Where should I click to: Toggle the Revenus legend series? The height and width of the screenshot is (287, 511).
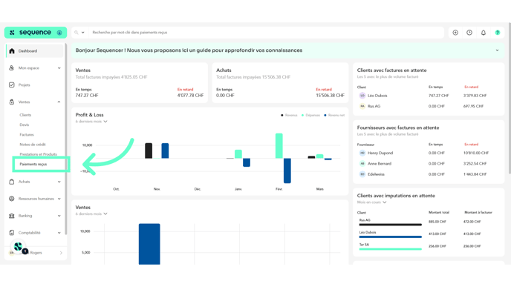pyautogui.click(x=289, y=115)
